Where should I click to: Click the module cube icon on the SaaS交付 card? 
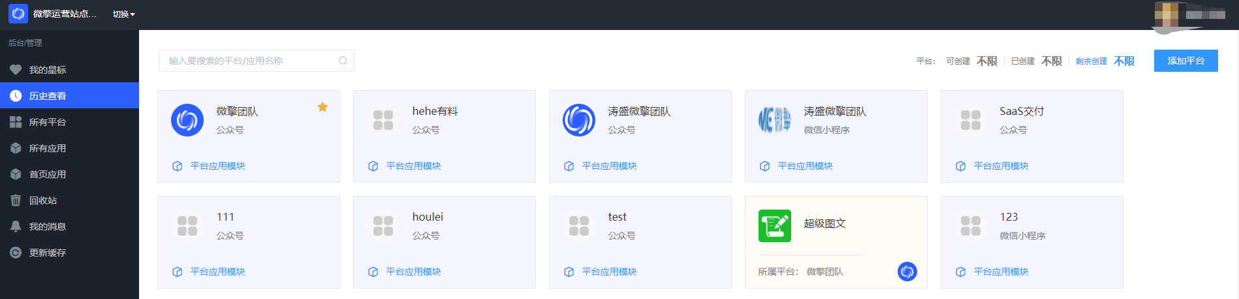(960, 166)
